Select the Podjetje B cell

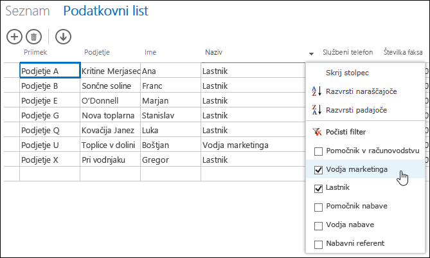pos(50,85)
